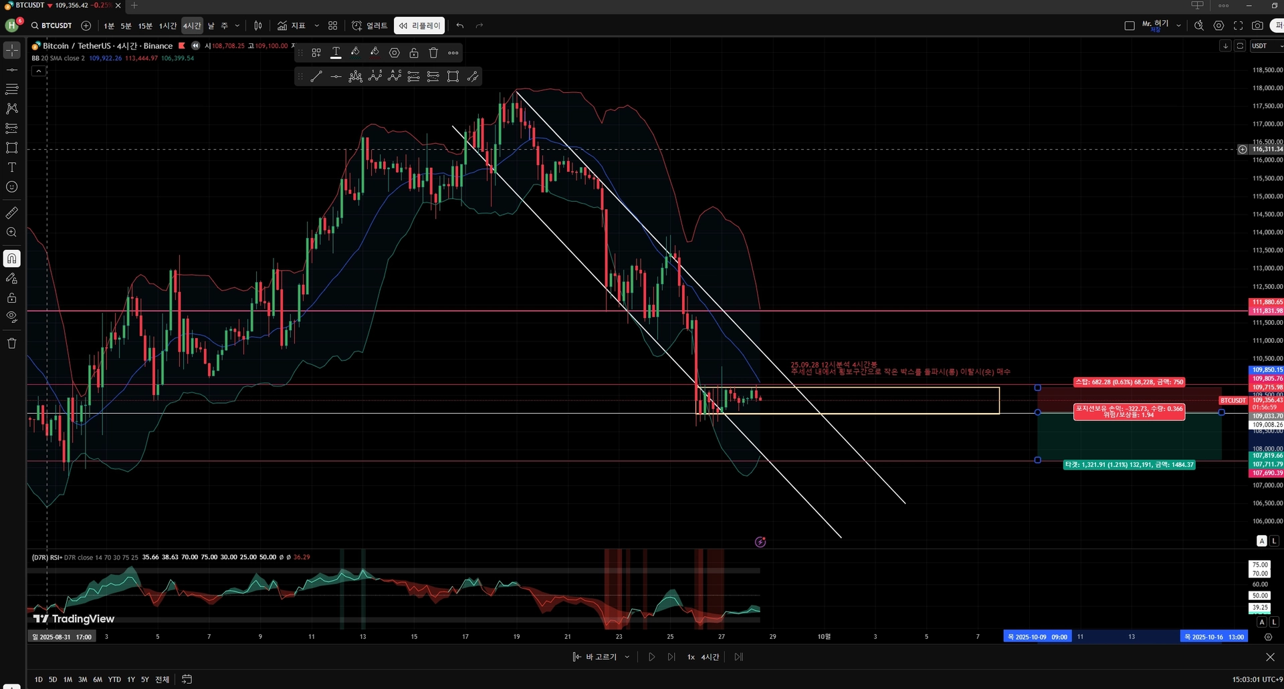This screenshot has height=689, width=1284.
Task: Open geometric shapes tools in the sidebar
Action: pyautogui.click(x=12, y=148)
